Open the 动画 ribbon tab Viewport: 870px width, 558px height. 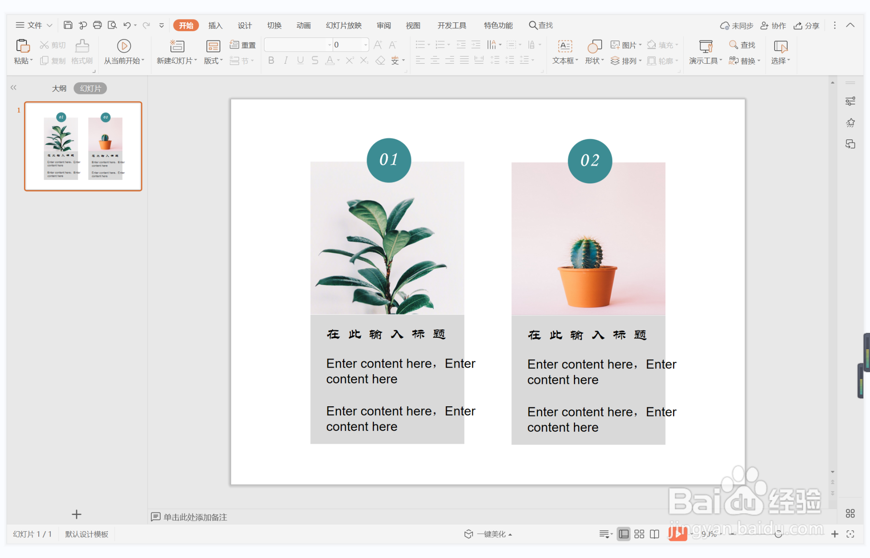pyautogui.click(x=303, y=26)
